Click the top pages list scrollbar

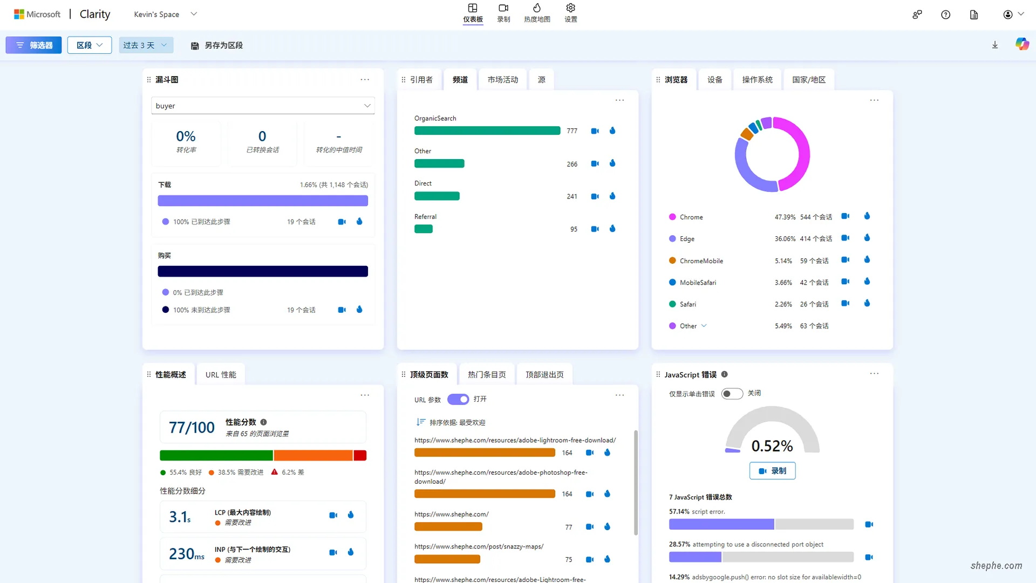(636, 482)
